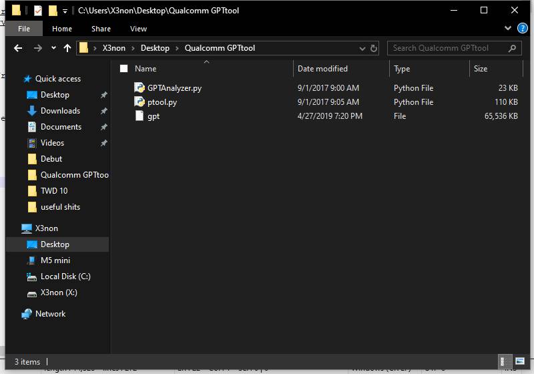534x374 pixels.
Task: Sort by the Size column
Action: point(481,69)
